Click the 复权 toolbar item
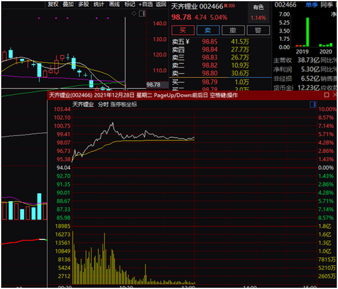This screenshot has width=338, height=289. tap(53, 4)
